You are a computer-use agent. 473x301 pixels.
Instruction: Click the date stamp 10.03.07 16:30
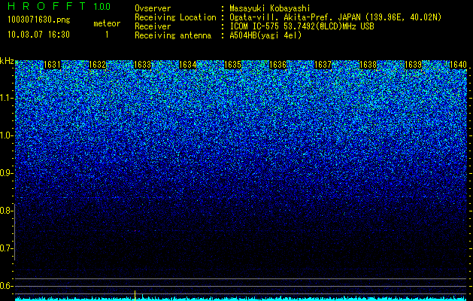pos(38,35)
